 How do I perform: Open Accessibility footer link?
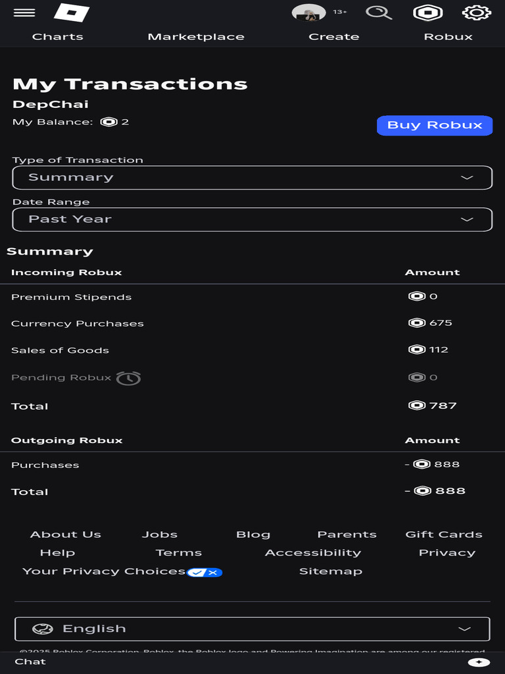[x=313, y=553]
